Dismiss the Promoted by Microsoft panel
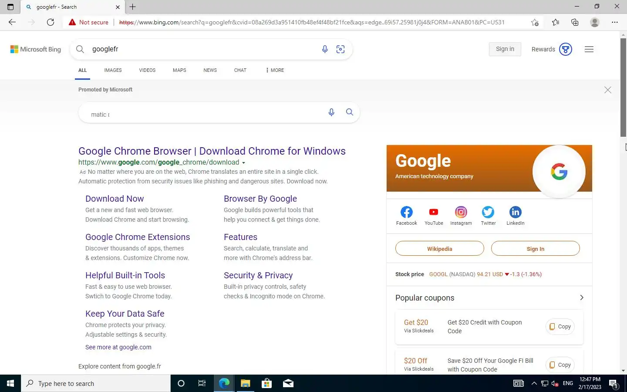This screenshot has width=627, height=392. click(608, 90)
